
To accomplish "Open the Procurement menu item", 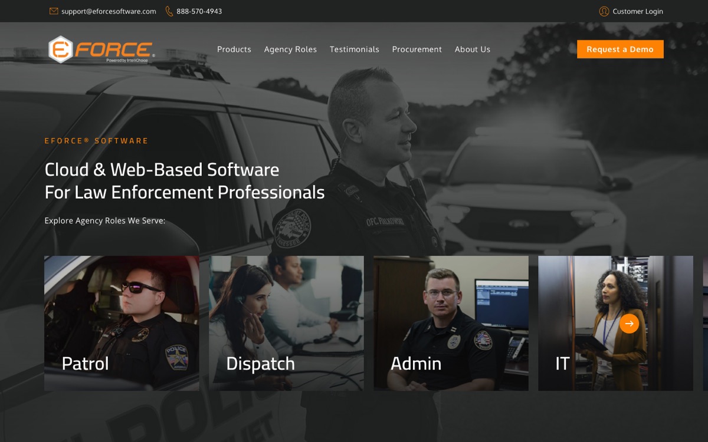I will [417, 50].
